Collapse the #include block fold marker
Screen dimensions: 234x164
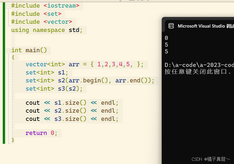pyautogui.click(x=8, y=6)
